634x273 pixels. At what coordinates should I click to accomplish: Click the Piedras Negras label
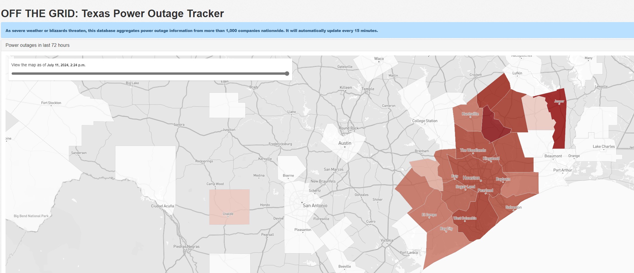click(x=186, y=247)
